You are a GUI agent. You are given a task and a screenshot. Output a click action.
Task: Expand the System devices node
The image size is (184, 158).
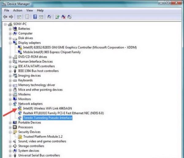coord(10,151)
